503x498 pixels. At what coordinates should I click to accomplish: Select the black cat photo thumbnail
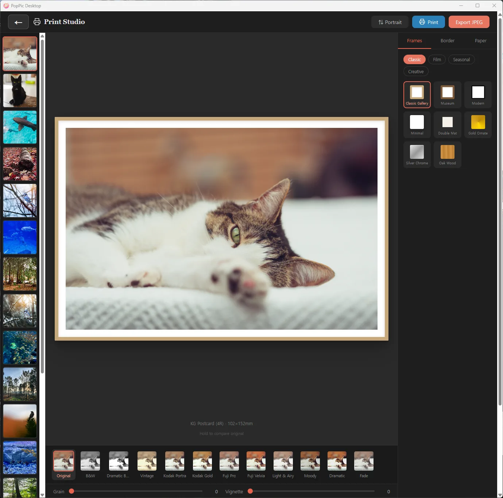click(x=20, y=91)
